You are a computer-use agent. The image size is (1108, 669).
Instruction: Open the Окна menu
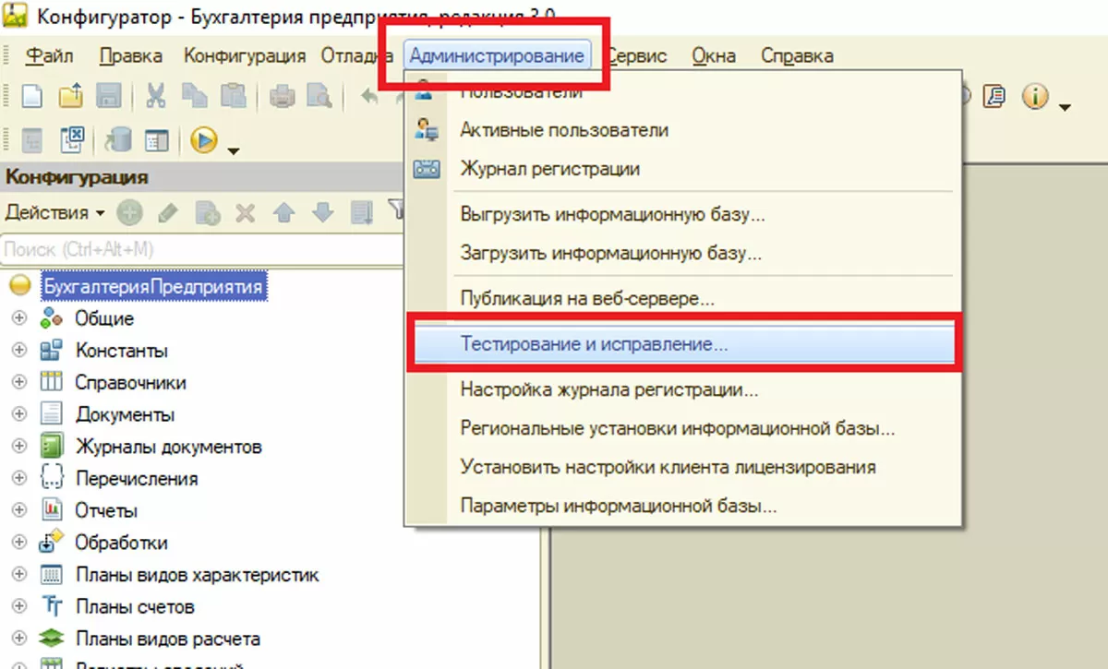[x=714, y=55]
